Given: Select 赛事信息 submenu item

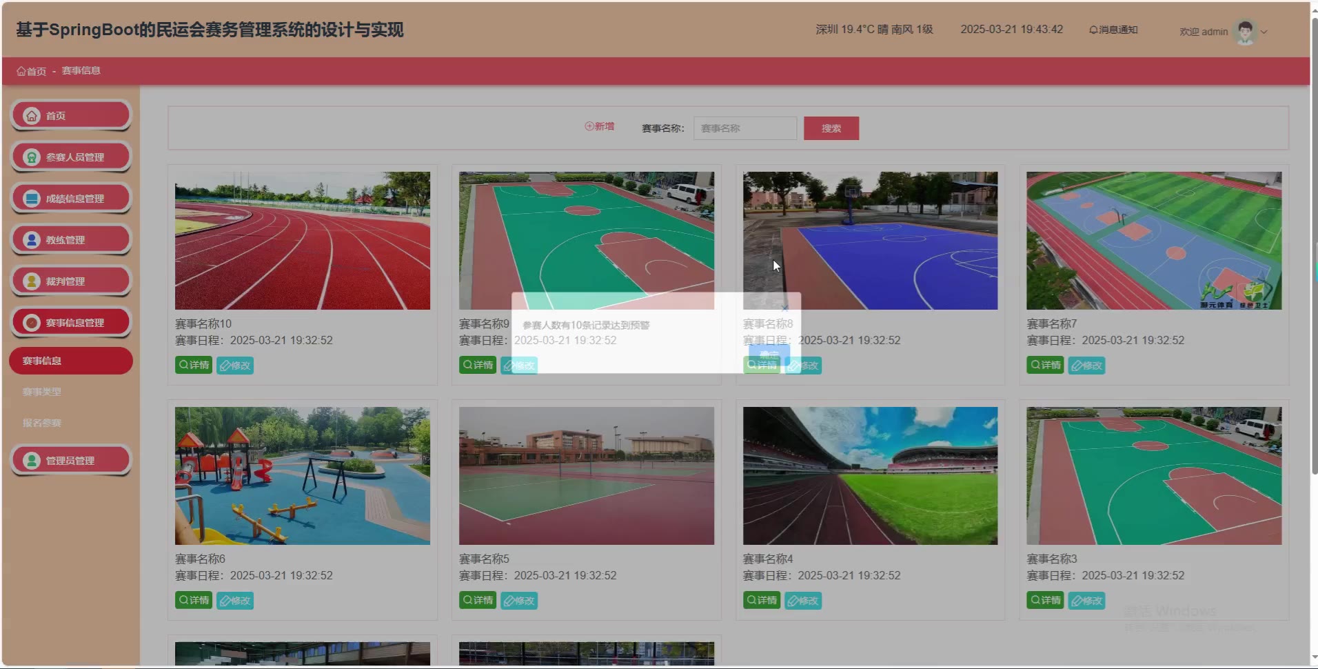Looking at the screenshot, I should coord(71,361).
